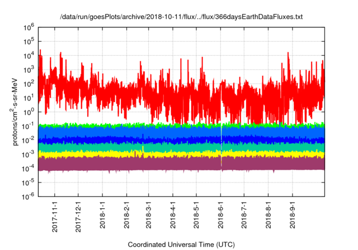Click the 2018-9-1 date tick label

(x=293, y=214)
